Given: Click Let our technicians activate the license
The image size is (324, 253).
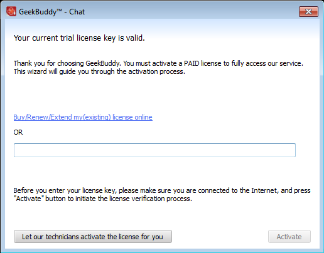Looking at the screenshot, I should coord(93,237).
